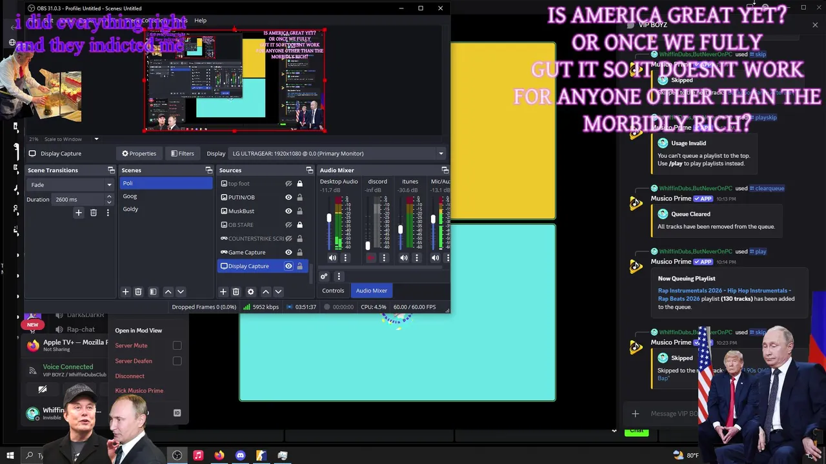The width and height of the screenshot is (826, 464).
Task: Remove the selected source with the trash icon
Action: [236, 292]
